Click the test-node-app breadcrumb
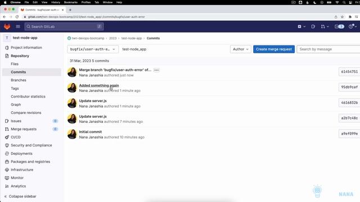The image size is (360, 202). coord(132,38)
